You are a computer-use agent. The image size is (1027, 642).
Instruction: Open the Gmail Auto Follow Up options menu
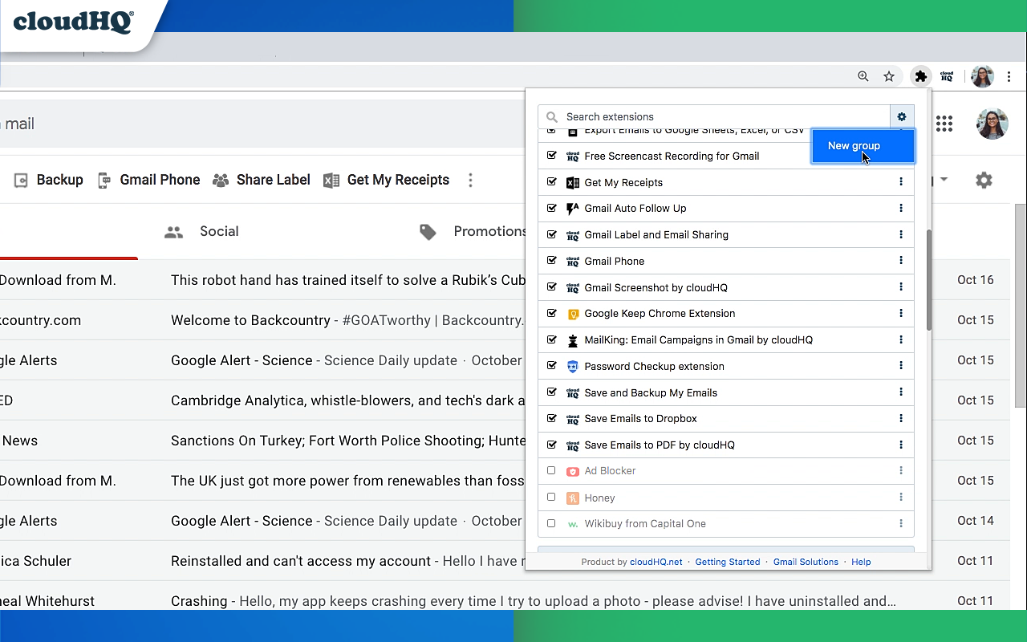pos(901,208)
